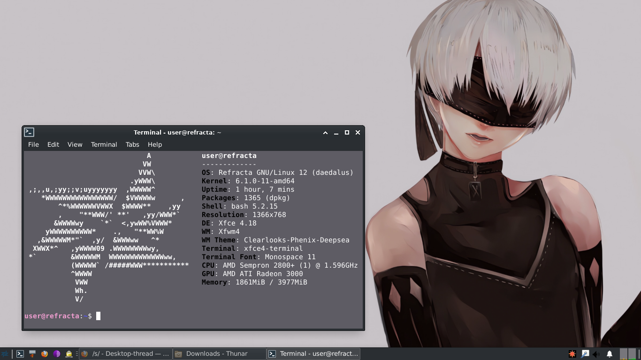This screenshot has width=641, height=360.
Task: Open the Tabs menu
Action: click(x=132, y=144)
